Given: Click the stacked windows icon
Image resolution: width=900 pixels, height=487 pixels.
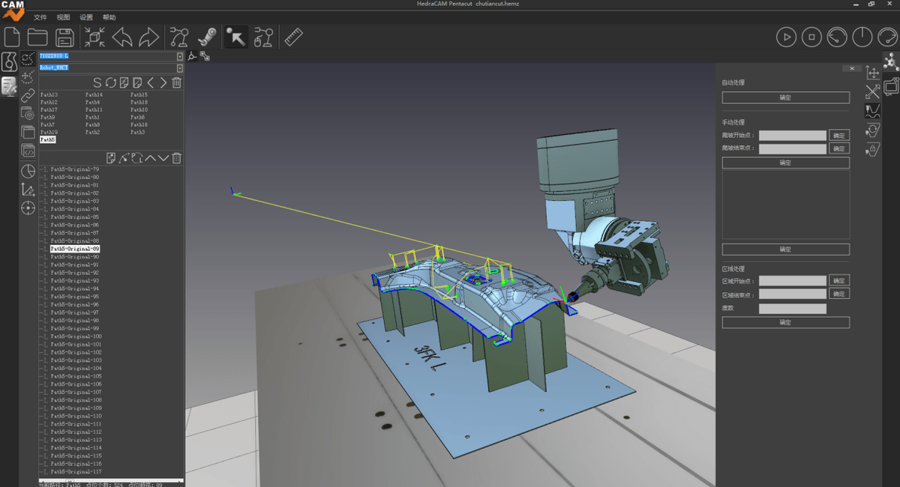Looking at the screenshot, I should pos(28,132).
